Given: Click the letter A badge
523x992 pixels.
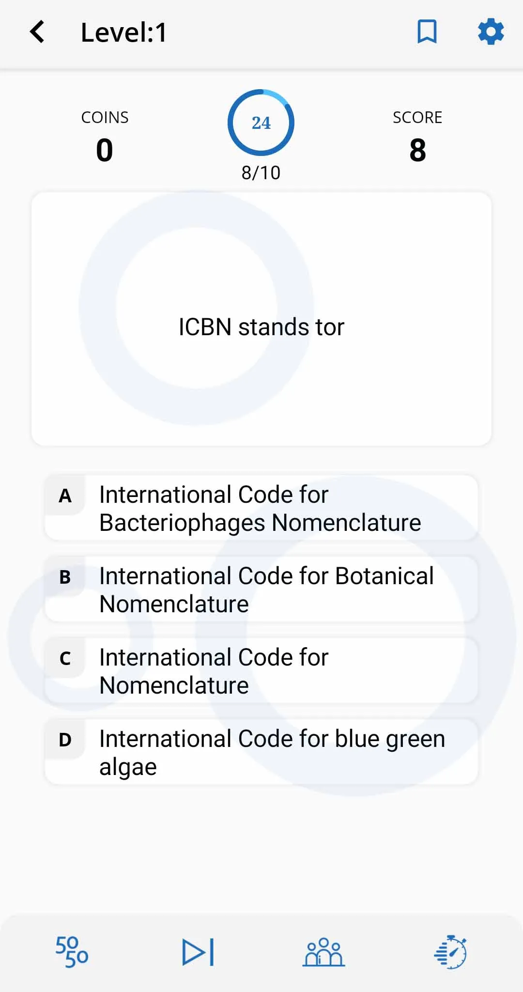Looking at the screenshot, I should coord(65,496).
